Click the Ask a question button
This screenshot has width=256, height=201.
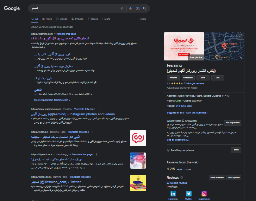click(x=233, y=123)
